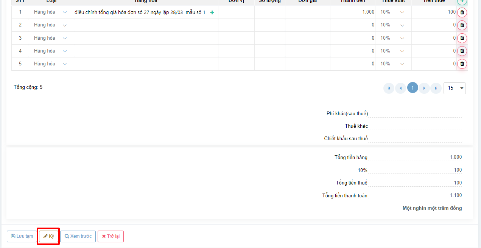Jump to last page of pagination
This screenshot has width=481, height=248.
[436, 88]
